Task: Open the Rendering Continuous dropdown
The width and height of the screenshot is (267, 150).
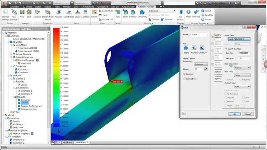Action: 201,64
